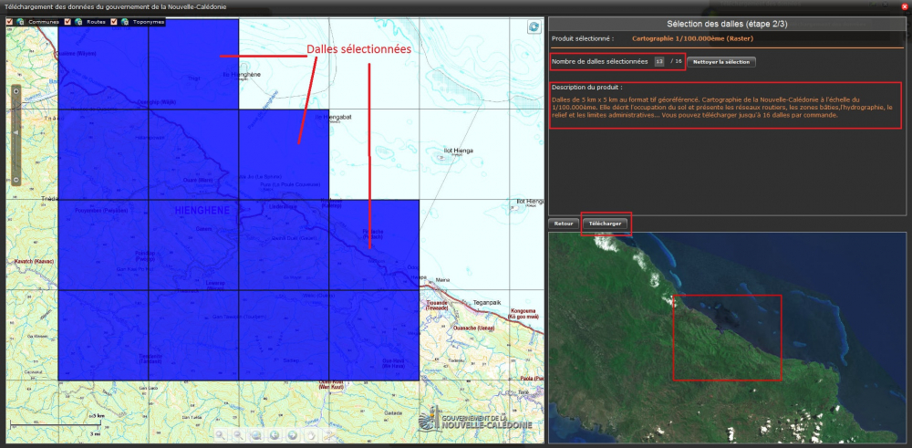
Task: Click the Télécharger button
Action: pos(605,224)
